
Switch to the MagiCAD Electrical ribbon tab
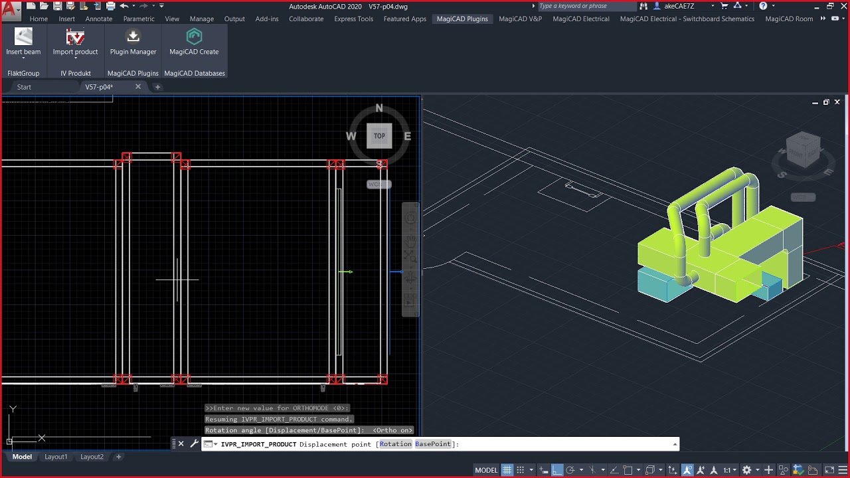point(581,19)
